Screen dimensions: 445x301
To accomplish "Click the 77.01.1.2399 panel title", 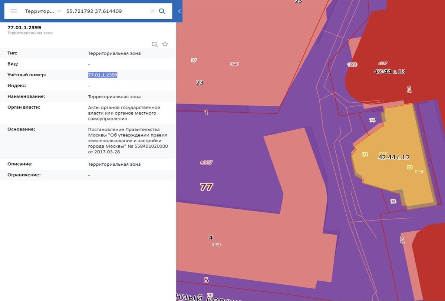I will 24,27.
